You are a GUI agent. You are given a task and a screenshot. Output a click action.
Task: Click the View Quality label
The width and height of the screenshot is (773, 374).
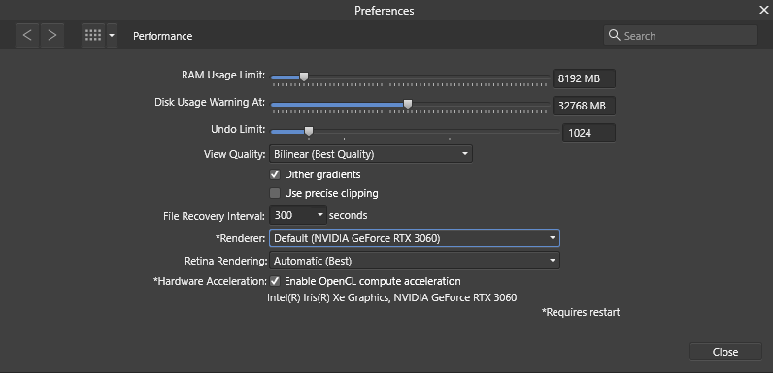point(235,154)
